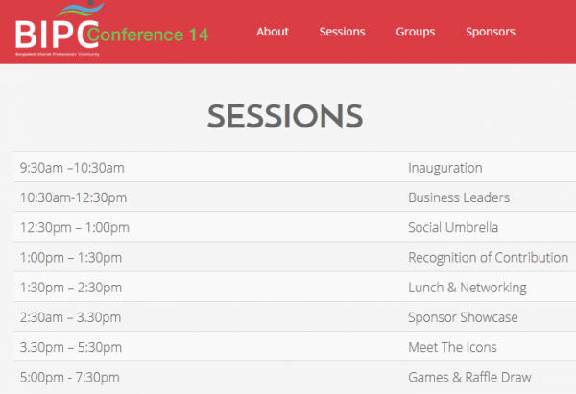This screenshot has height=394, width=576.
Task: Click the Business Leaders session
Action: (458, 197)
